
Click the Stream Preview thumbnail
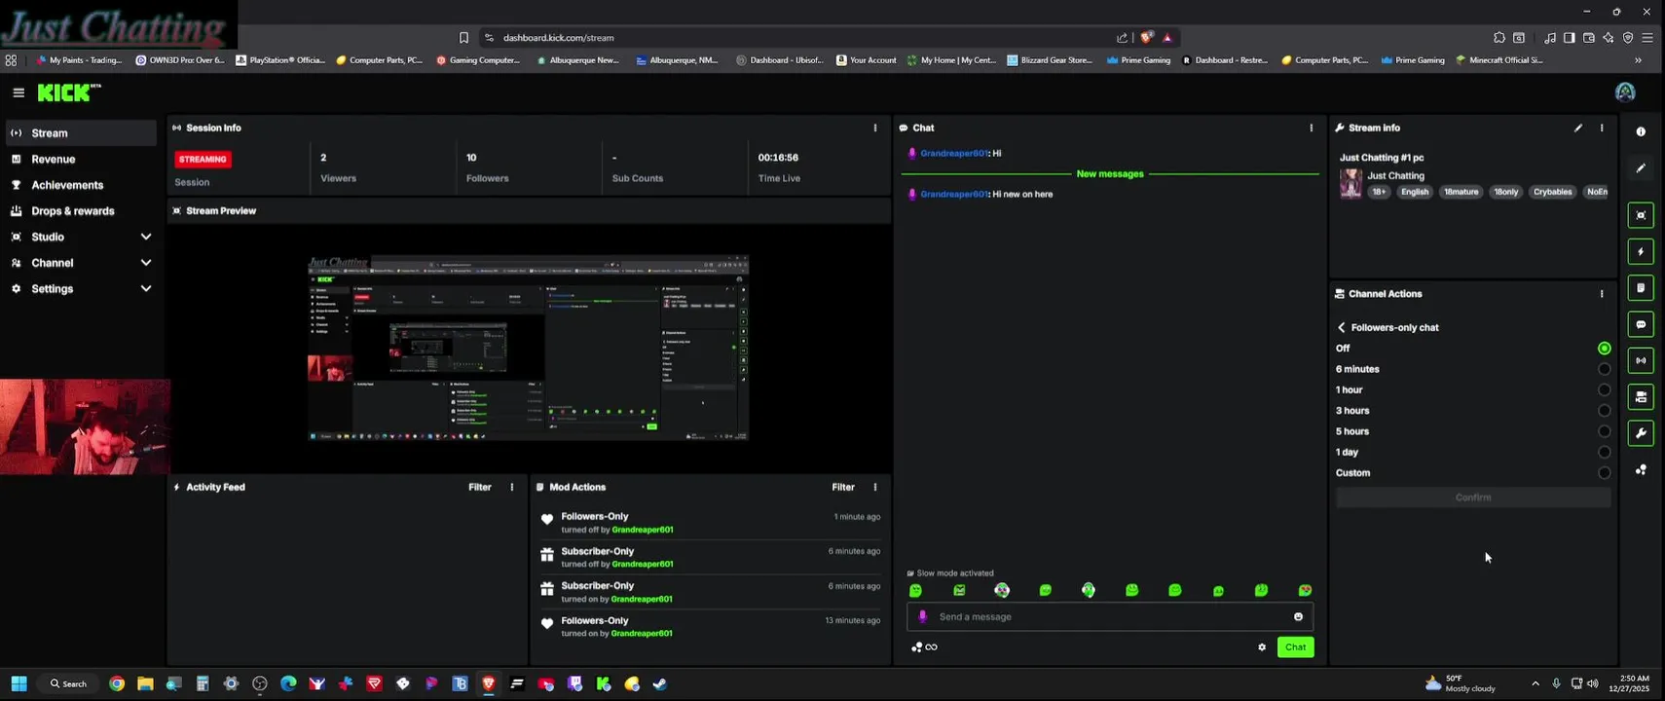529,348
